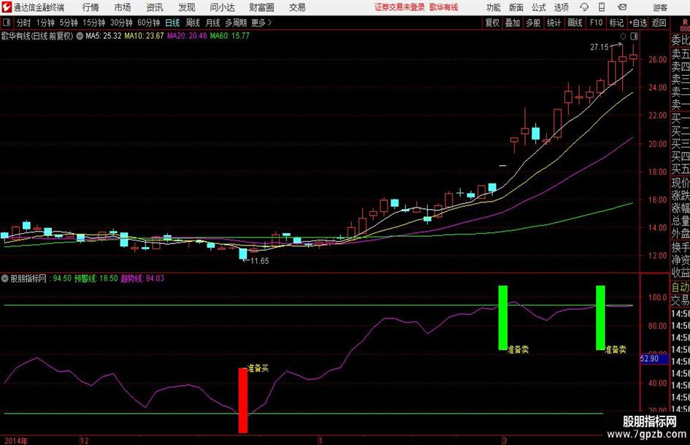Open the mail envelope icon
The width and height of the screenshot is (690, 445).
(622, 7)
